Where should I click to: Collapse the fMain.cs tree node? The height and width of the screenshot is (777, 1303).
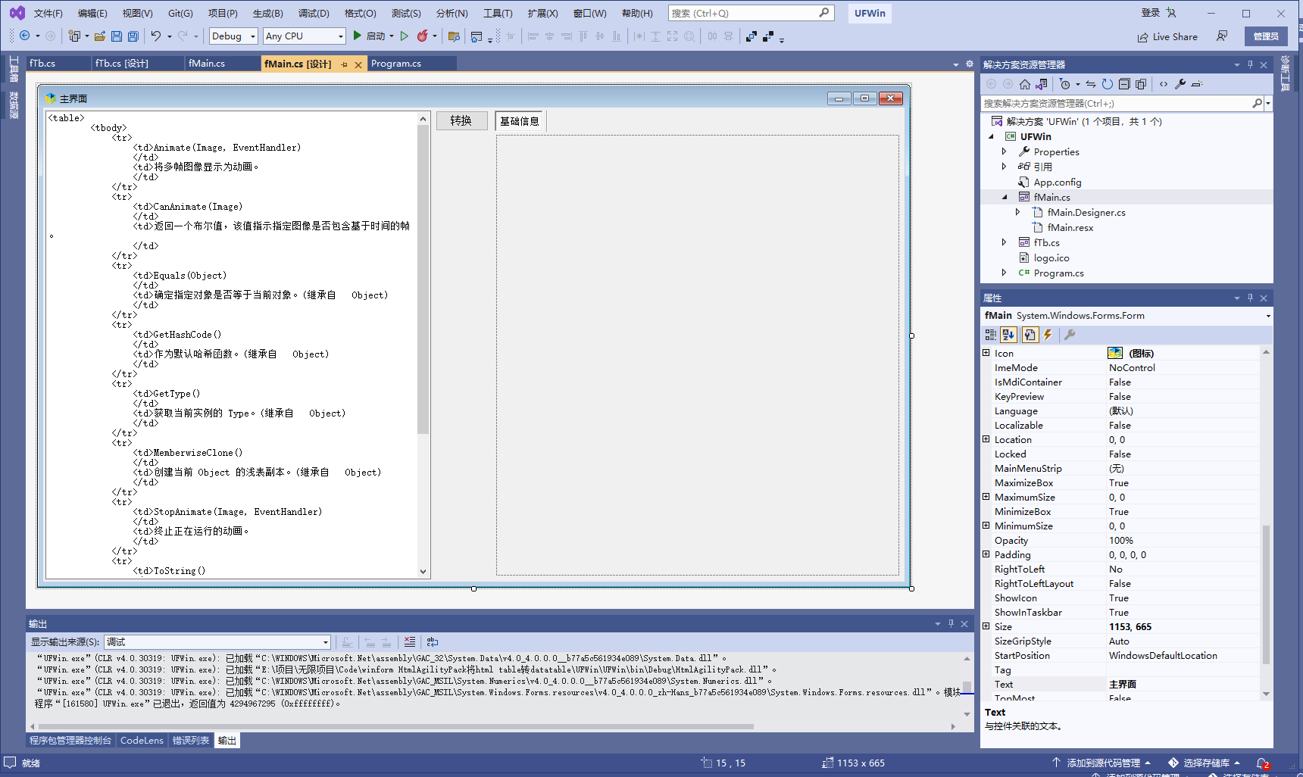[1005, 197]
